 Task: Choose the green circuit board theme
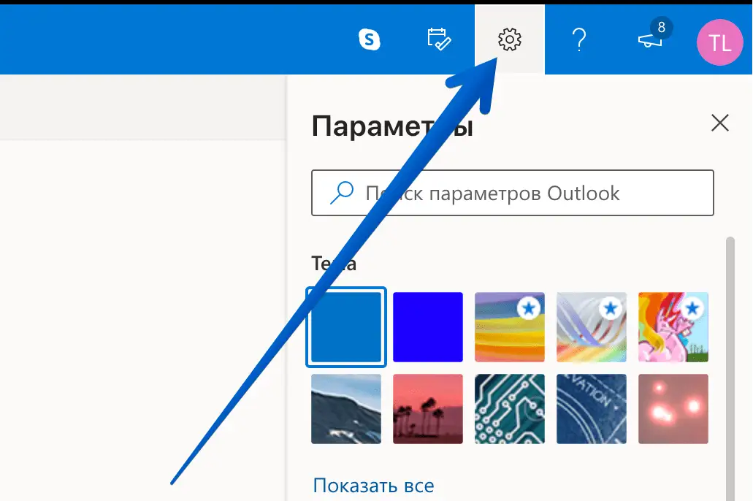pos(510,409)
